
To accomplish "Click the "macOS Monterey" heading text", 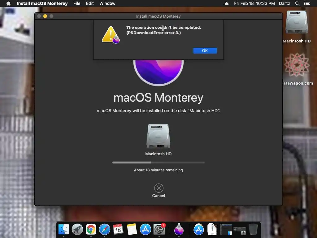I will [x=158, y=98].
